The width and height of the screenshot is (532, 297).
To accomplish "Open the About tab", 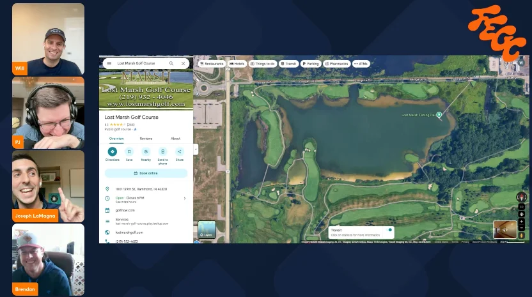I will pyautogui.click(x=175, y=139).
